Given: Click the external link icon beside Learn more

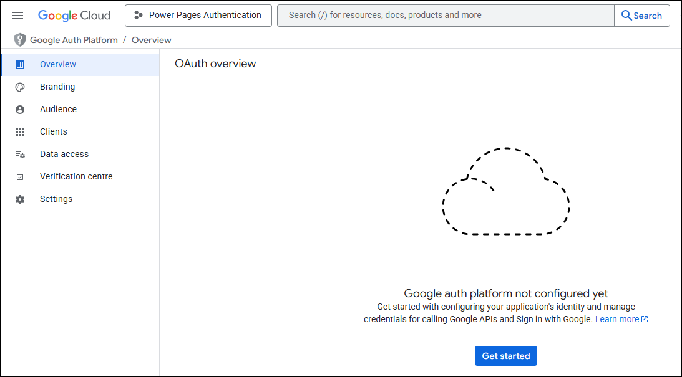Looking at the screenshot, I should pos(645,319).
